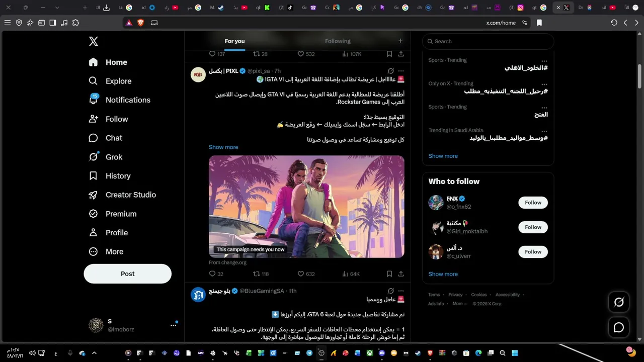Reload the page in the browser toolbar
Viewport: 644px width, 362px height.
[614, 23]
